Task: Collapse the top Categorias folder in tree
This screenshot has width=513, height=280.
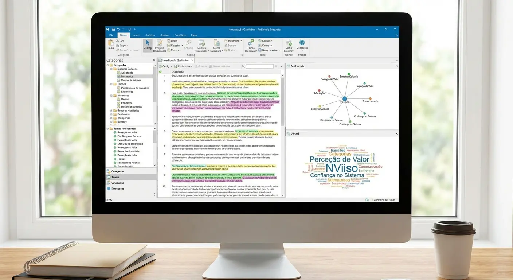Action: (x=107, y=65)
